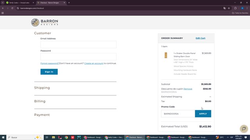Viewport: 250px width, 140px height.
Task: Click the Email Address input field
Action: 78,44
